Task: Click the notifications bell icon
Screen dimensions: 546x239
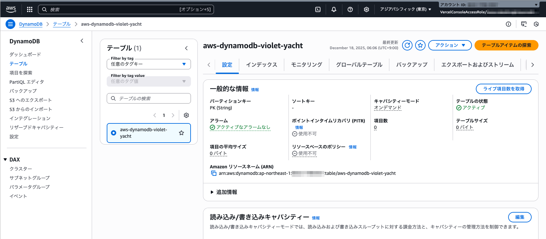Action: [x=334, y=9]
